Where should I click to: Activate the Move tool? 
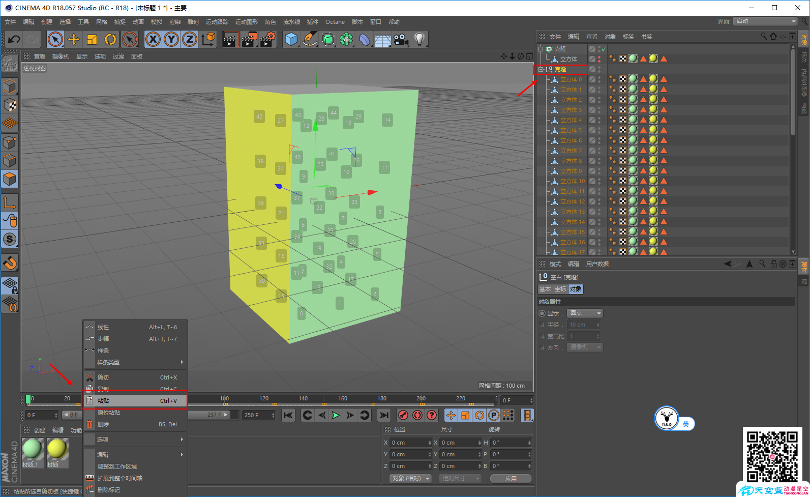pyautogui.click(x=74, y=39)
